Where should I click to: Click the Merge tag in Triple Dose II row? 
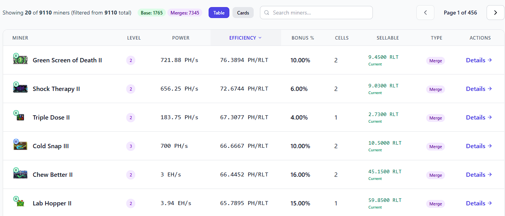(436, 118)
